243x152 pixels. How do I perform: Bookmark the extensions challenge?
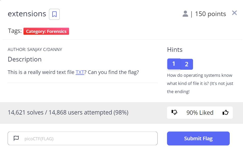coord(54,14)
